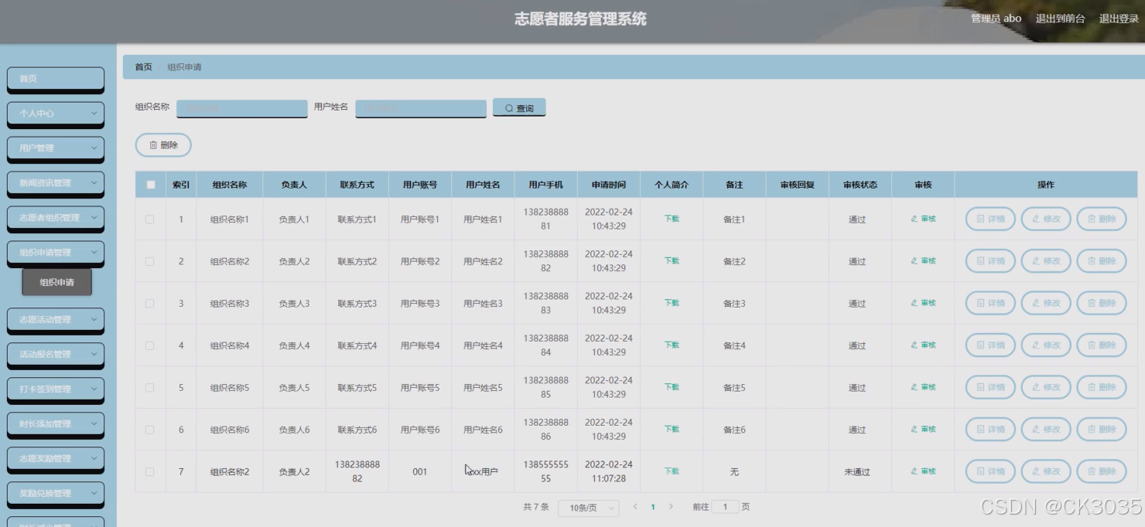
Task: Expand 用户管理 sidebar menu
Action: (56, 148)
